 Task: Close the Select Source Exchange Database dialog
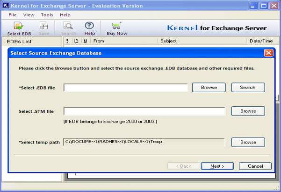(268, 53)
